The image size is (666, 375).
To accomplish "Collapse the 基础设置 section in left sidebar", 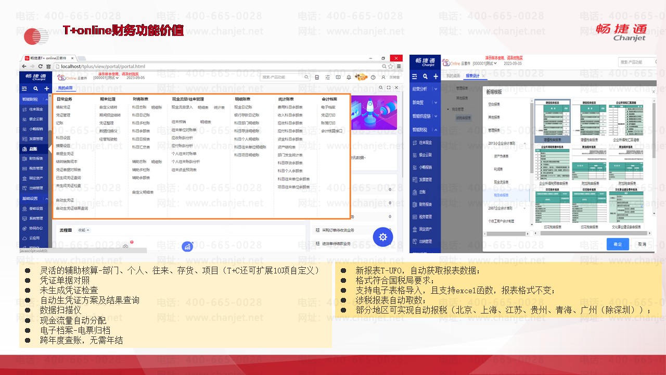I will (x=46, y=198).
